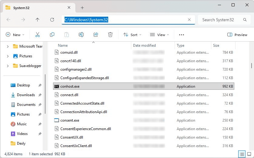
Task: Click the Microsoft Teams folder in sidebar
Action: click(x=28, y=46)
